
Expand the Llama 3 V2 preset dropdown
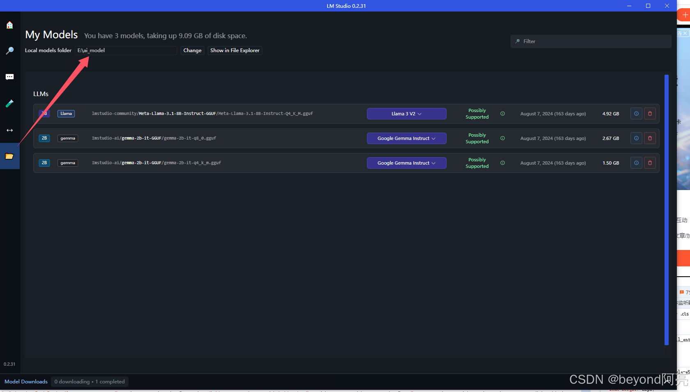click(x=406, y=114)
